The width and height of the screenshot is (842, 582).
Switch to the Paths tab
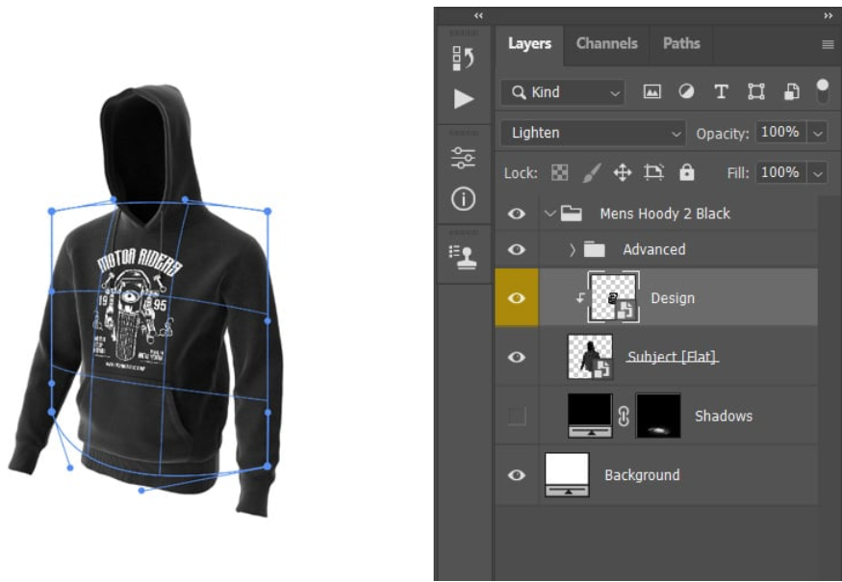click(681, 43)
